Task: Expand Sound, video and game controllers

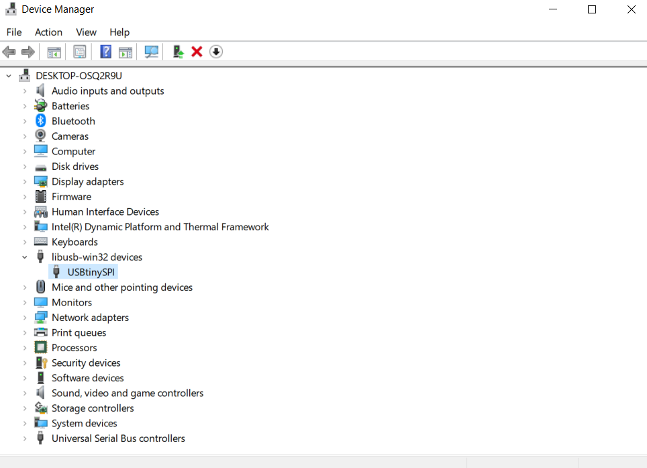Action: click(25, 393)
